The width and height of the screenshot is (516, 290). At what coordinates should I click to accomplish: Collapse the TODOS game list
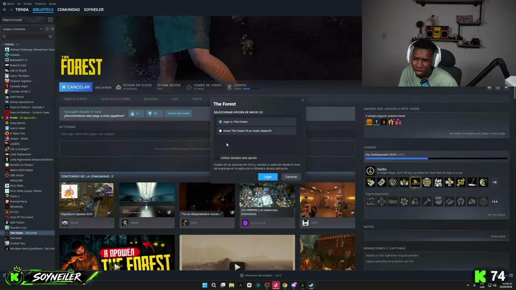[x=2, y=44]
